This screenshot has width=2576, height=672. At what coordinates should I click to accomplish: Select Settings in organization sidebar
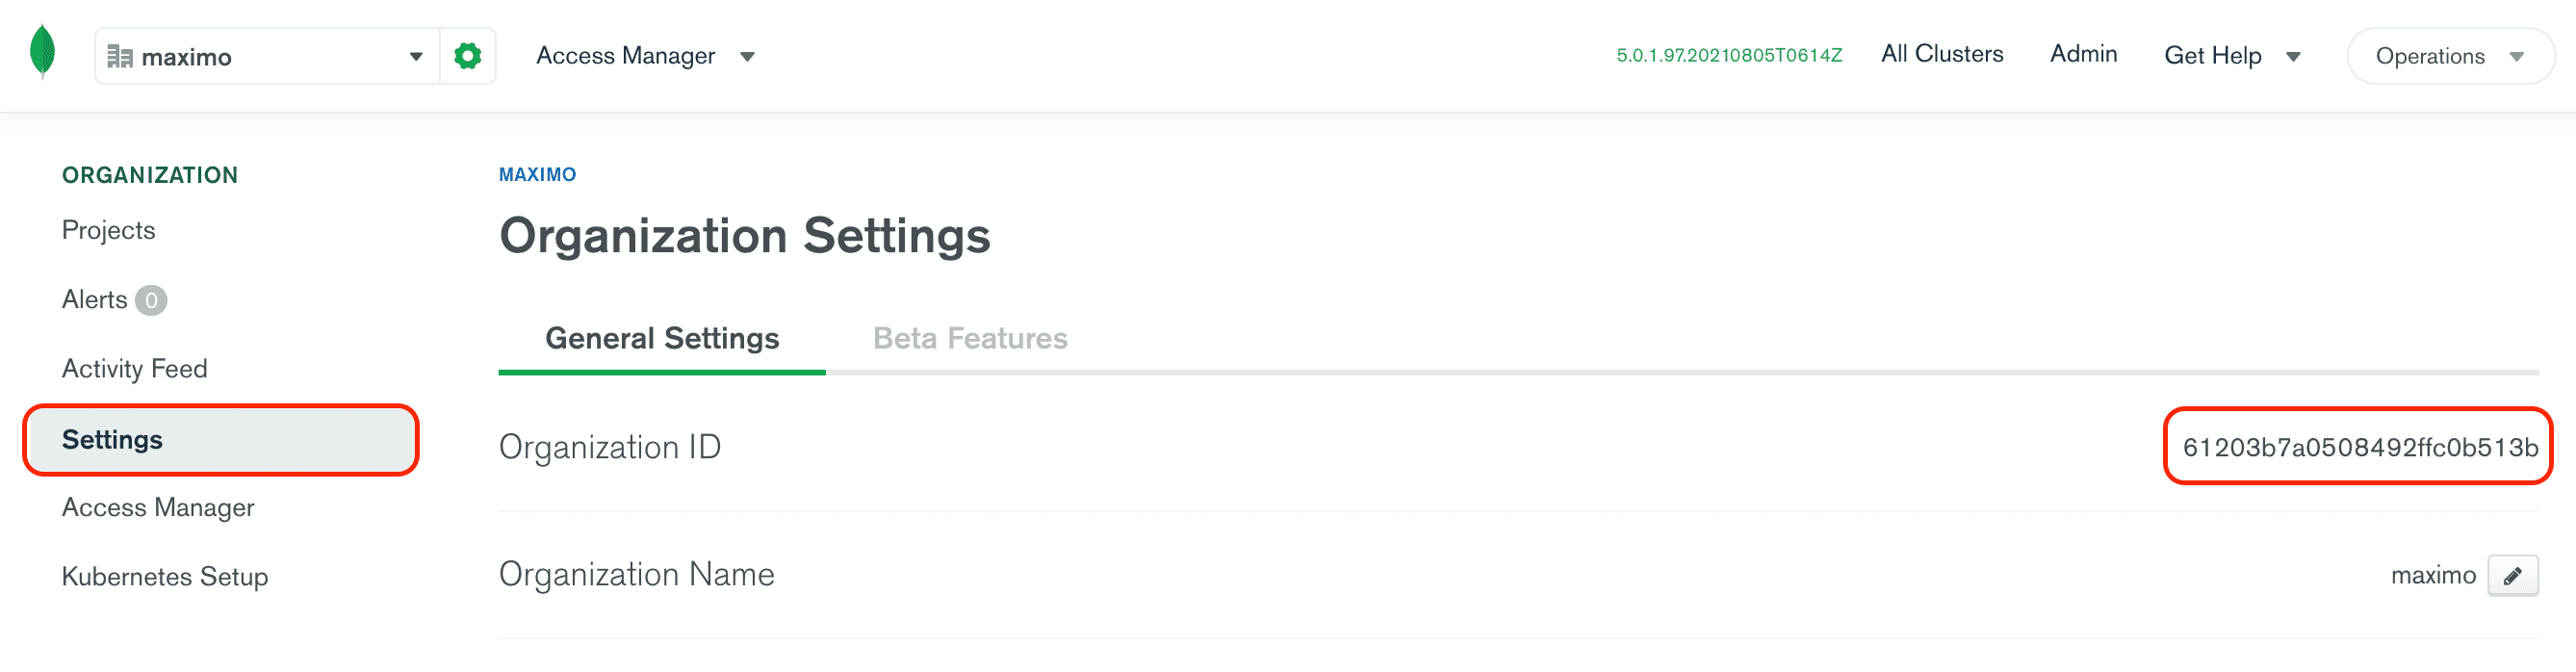pyautogui.click(x=220, y=440)
